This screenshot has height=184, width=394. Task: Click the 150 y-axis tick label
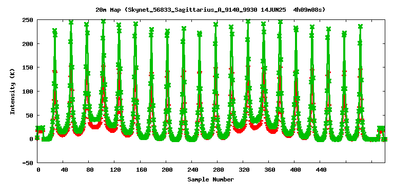coord(28,67)
